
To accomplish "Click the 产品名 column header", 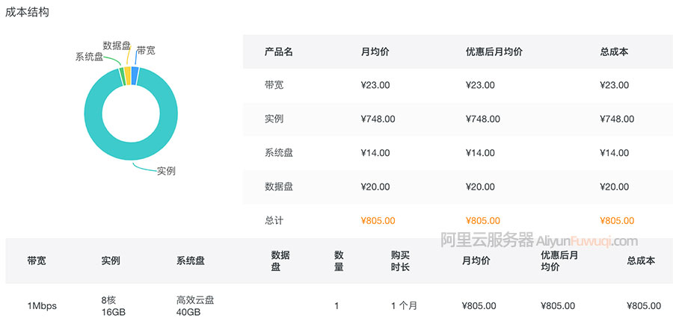I will pyautogui.click(x=278, y=52).
